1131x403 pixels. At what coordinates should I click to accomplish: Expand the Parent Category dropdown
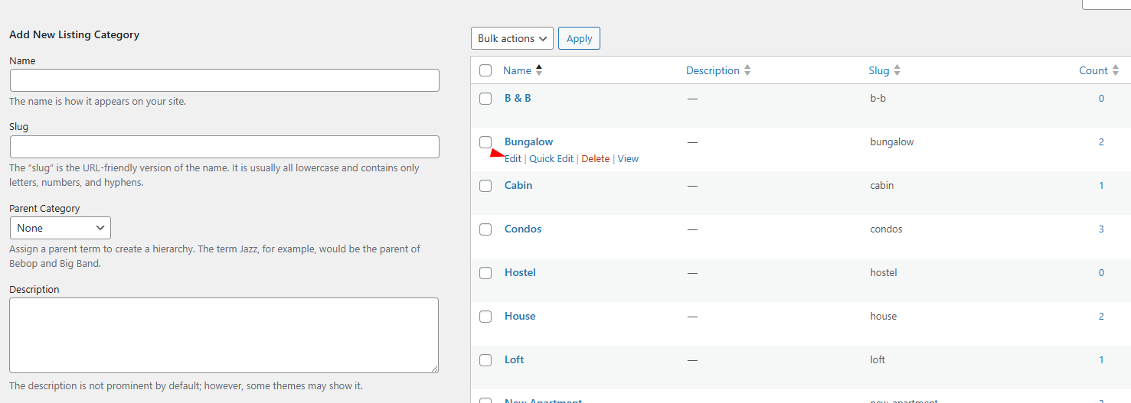tap(60, 228)
